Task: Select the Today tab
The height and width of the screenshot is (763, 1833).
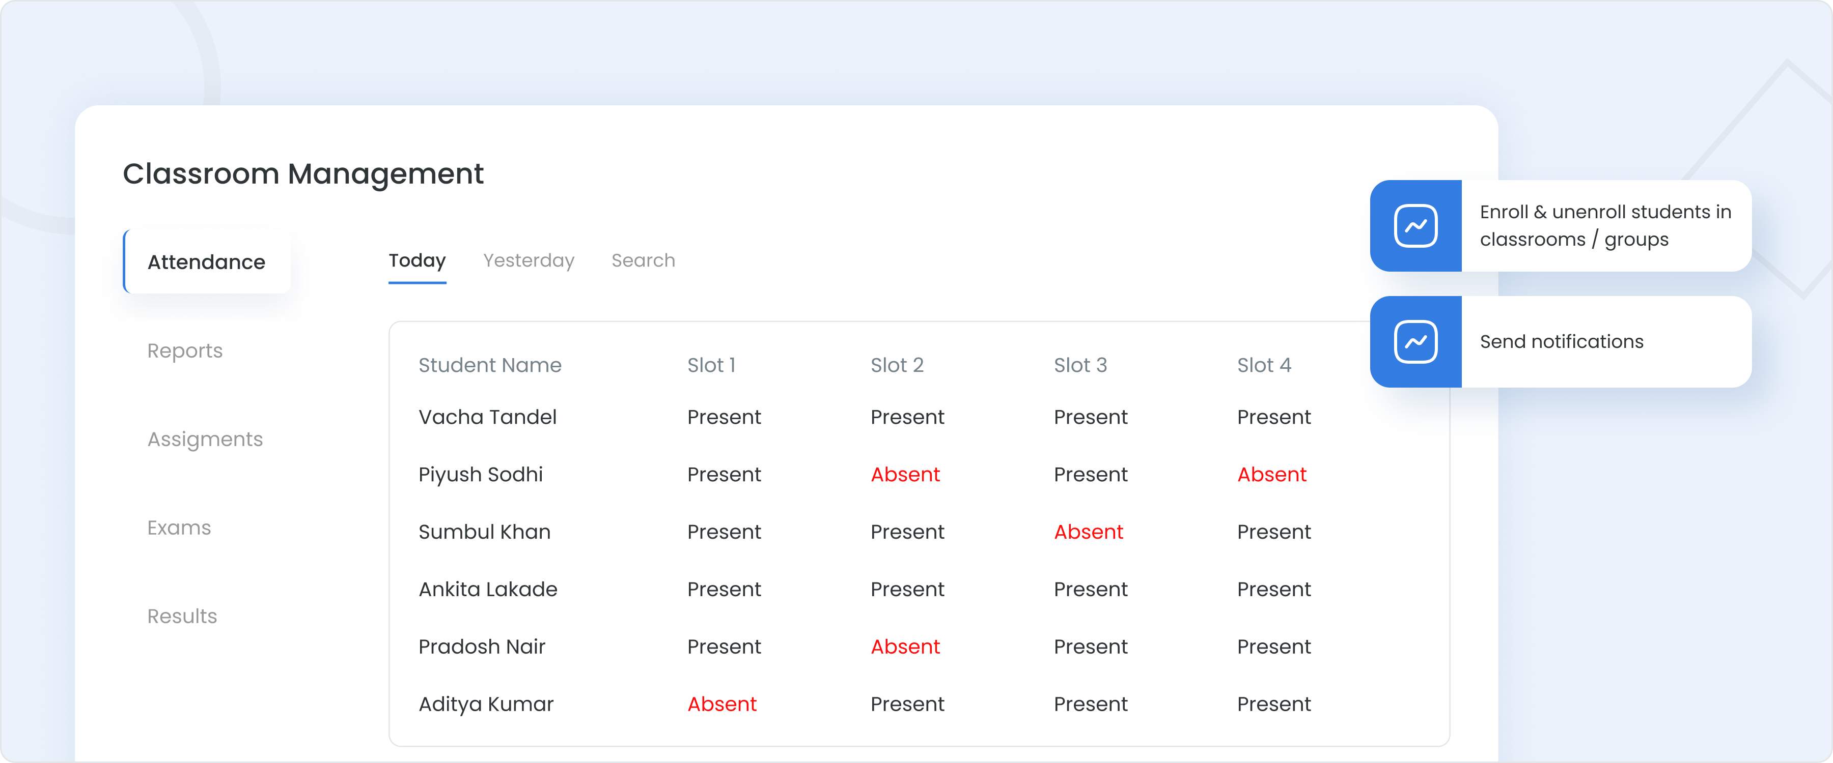Action: pyautogui.click(x=417, y=260)
